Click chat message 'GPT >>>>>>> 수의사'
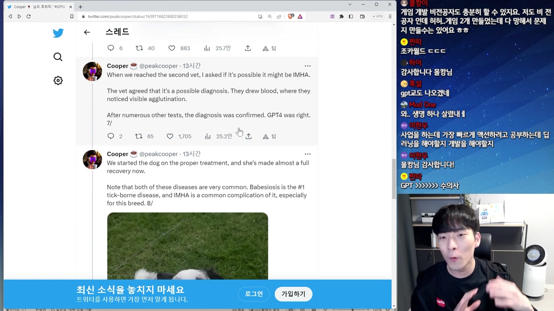The height and width of the screenshot is (311, 554). point(430,186)
